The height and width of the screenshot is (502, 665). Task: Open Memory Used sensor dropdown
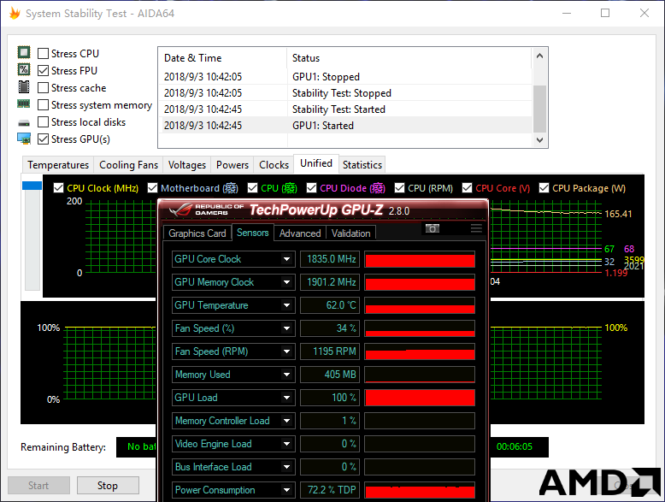(x=287, y=375)
